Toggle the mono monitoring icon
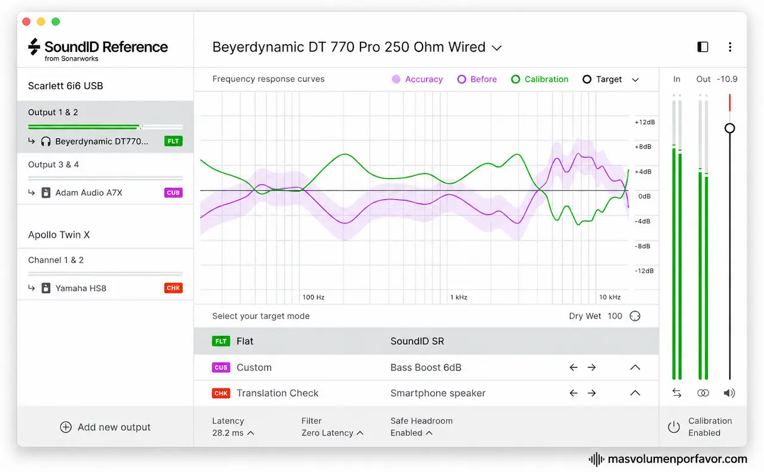 tap(703, 393)
